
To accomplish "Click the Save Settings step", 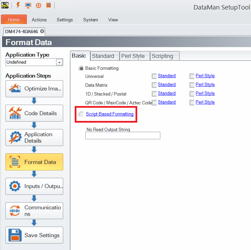I will click(34, 235).
